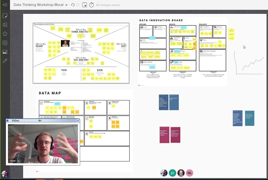Image resolution: width=268 pixels, height=180 pixels.
Task: Click the DATA INNOVATION BOARD heading
Action: point(161,20)
